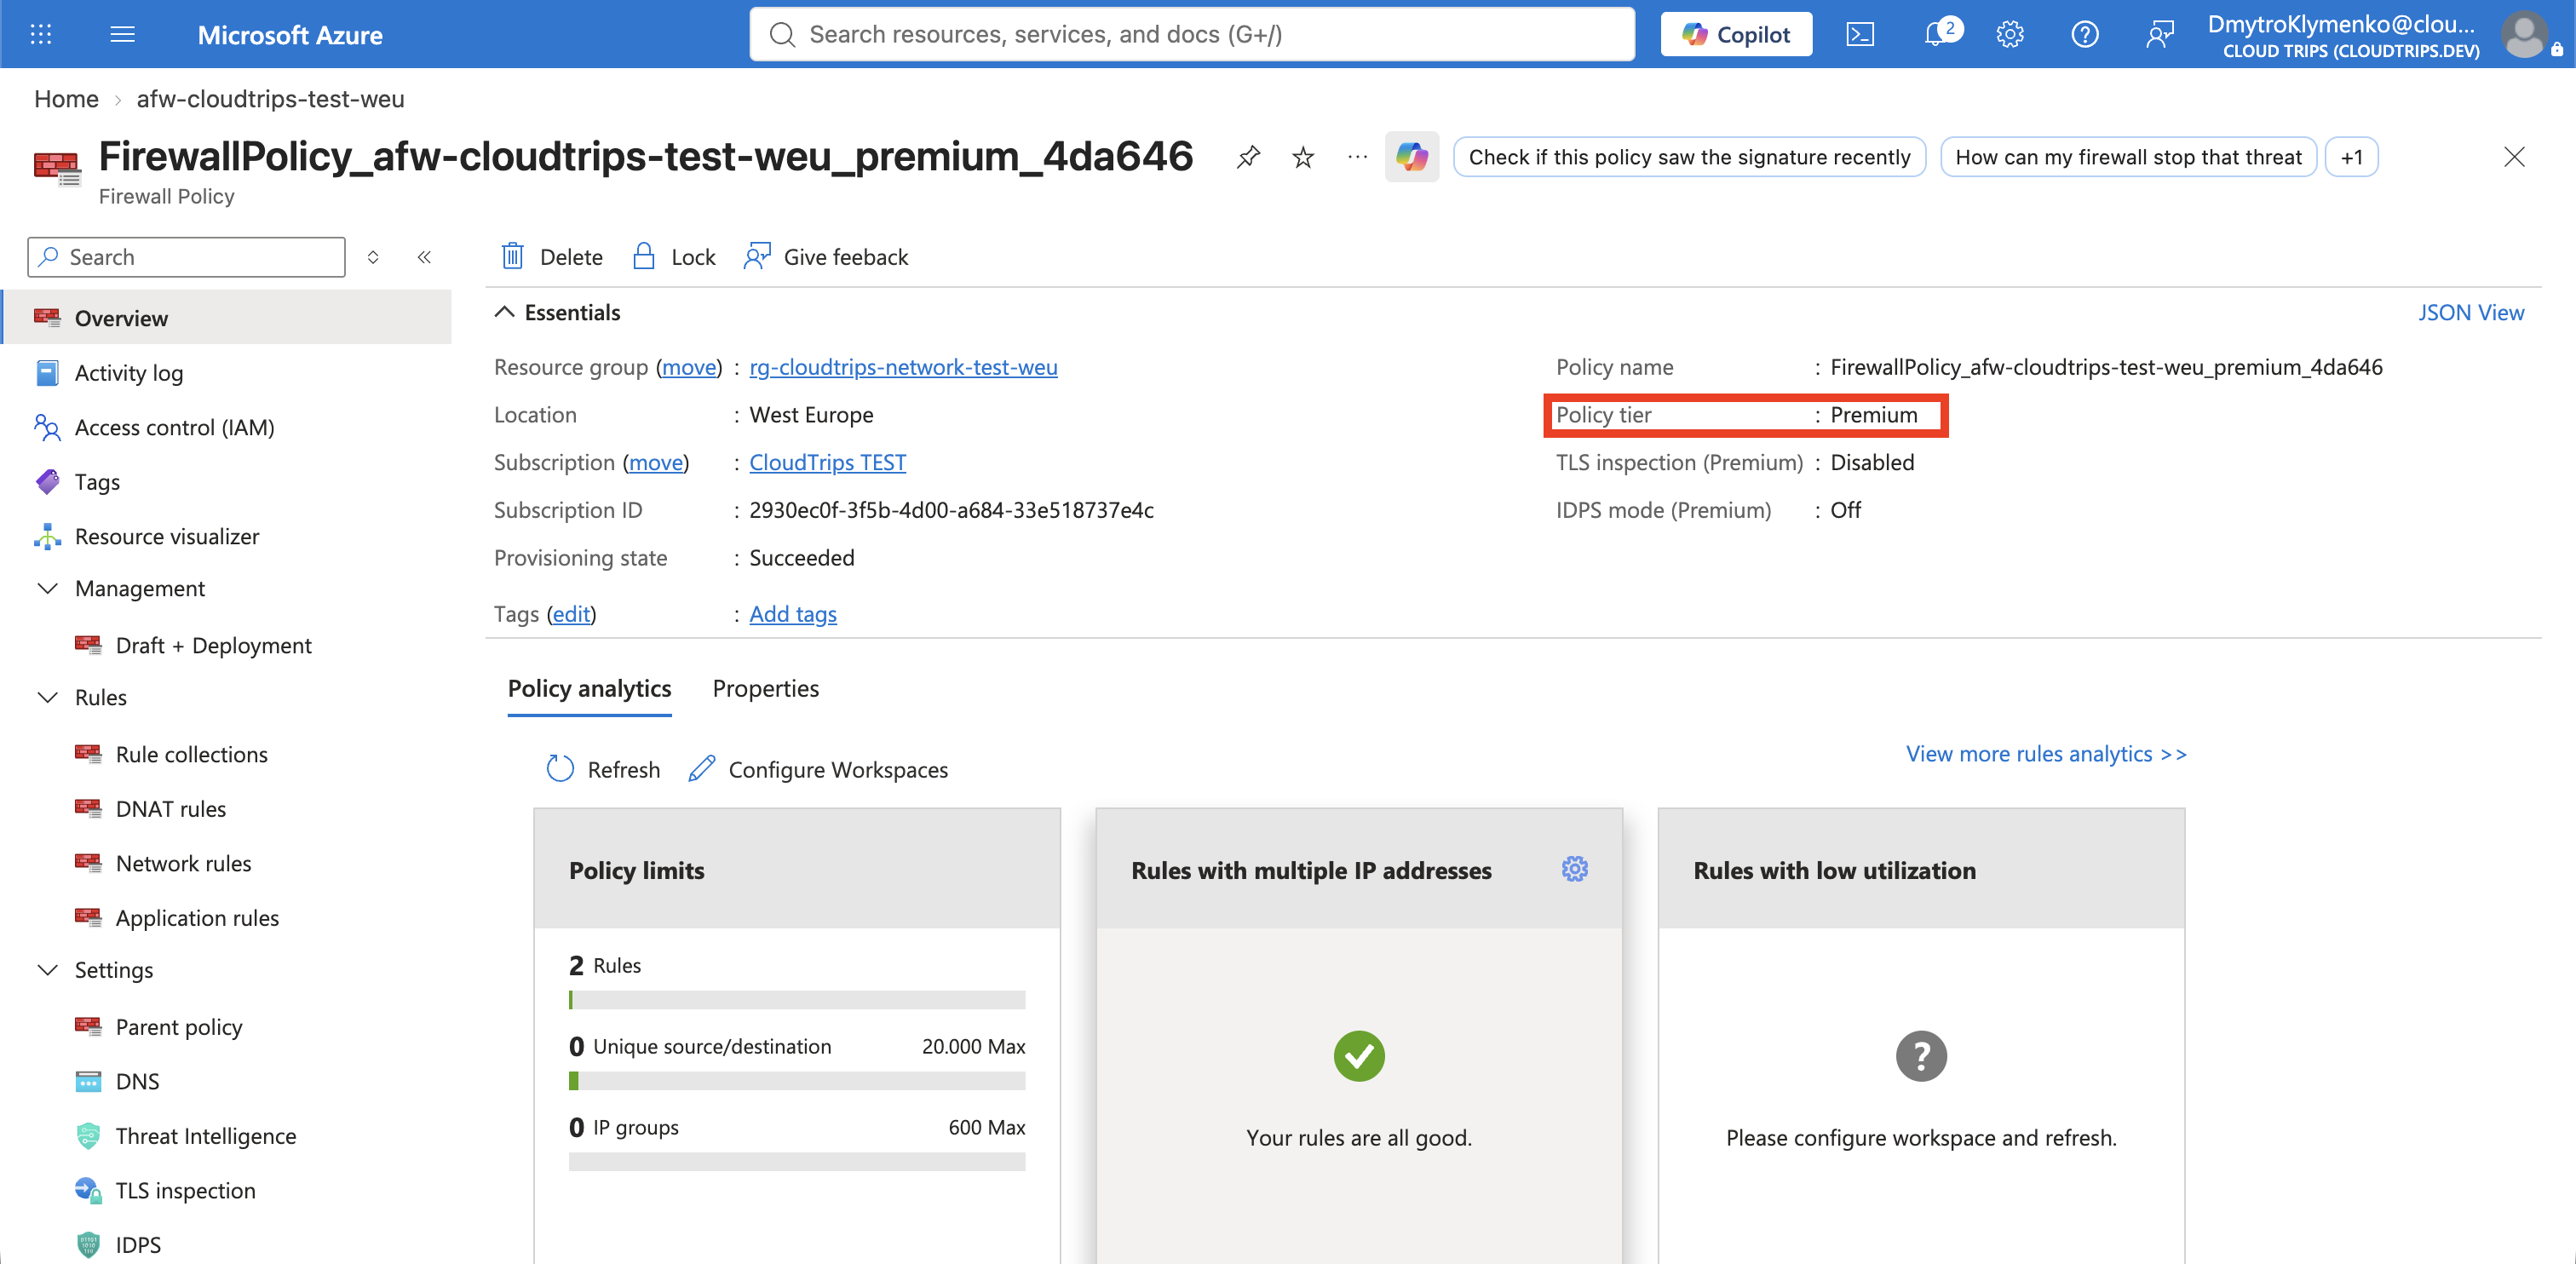Open the feedback icon in header
Screen dimensions: 2576x1264
(x=2159, y=34)
